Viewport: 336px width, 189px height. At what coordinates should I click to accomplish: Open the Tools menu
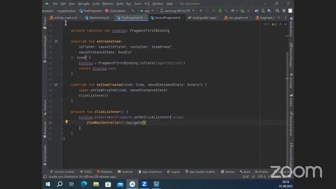pos(138,4)
